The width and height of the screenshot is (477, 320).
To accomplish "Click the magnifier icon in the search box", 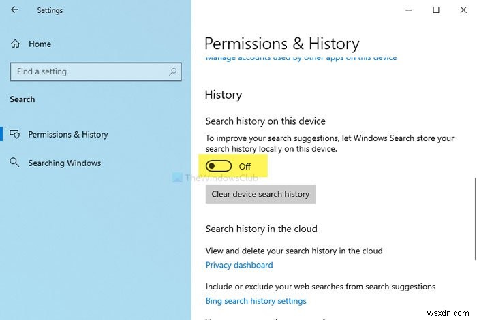I will point(173,71).
